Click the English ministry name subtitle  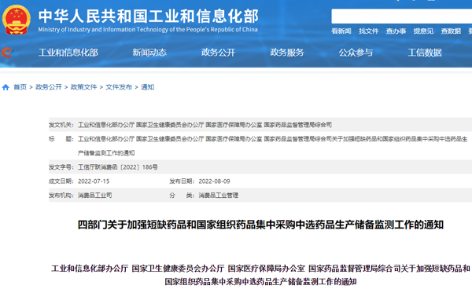148,29
